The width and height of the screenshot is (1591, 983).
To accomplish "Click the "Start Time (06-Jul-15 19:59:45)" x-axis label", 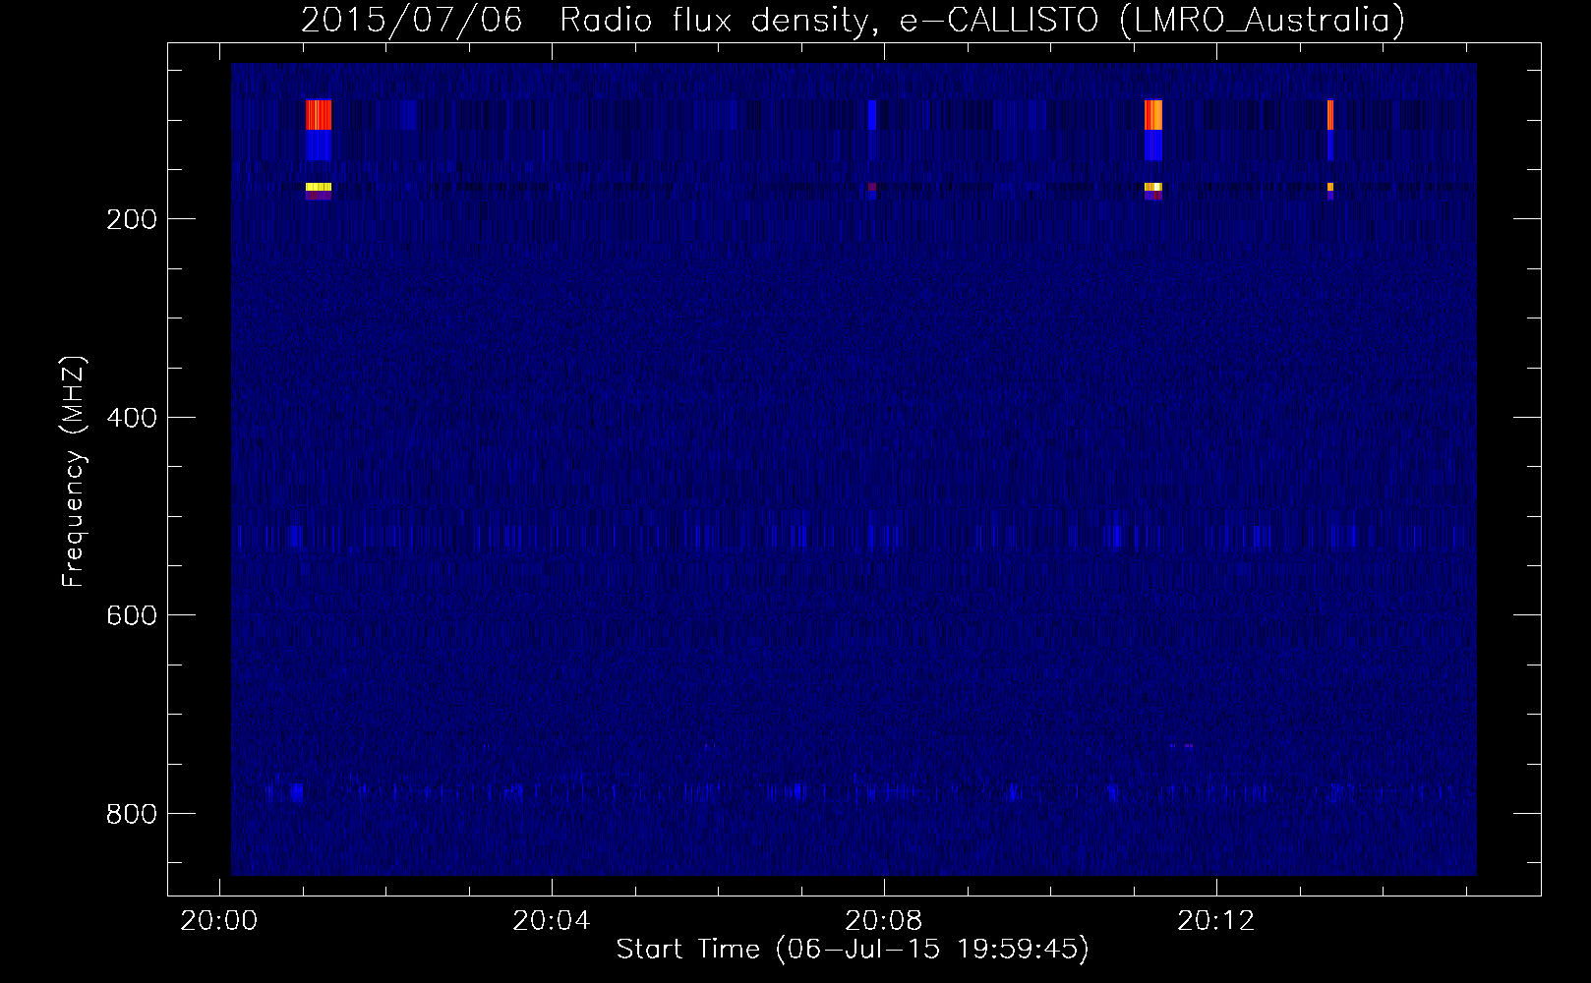I will [853, 950].
